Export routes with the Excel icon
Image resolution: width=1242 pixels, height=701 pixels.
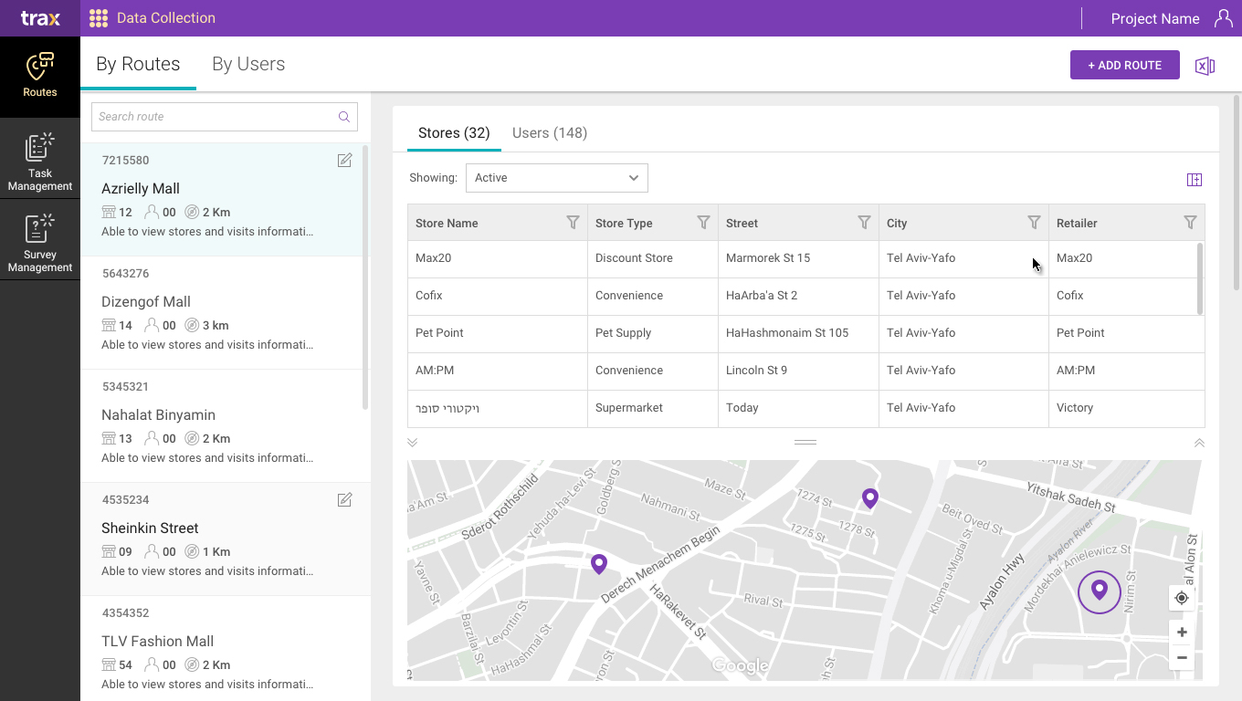point(1205,66)
